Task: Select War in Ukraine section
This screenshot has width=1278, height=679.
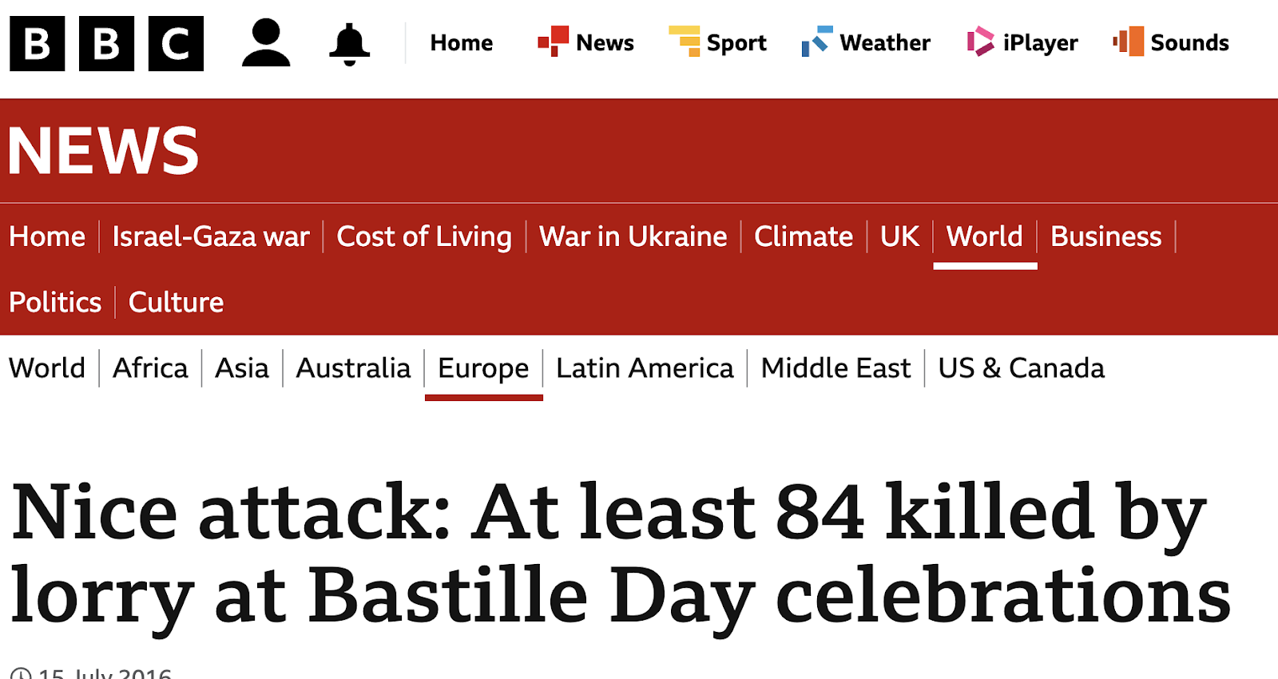Action: [633, 236]
